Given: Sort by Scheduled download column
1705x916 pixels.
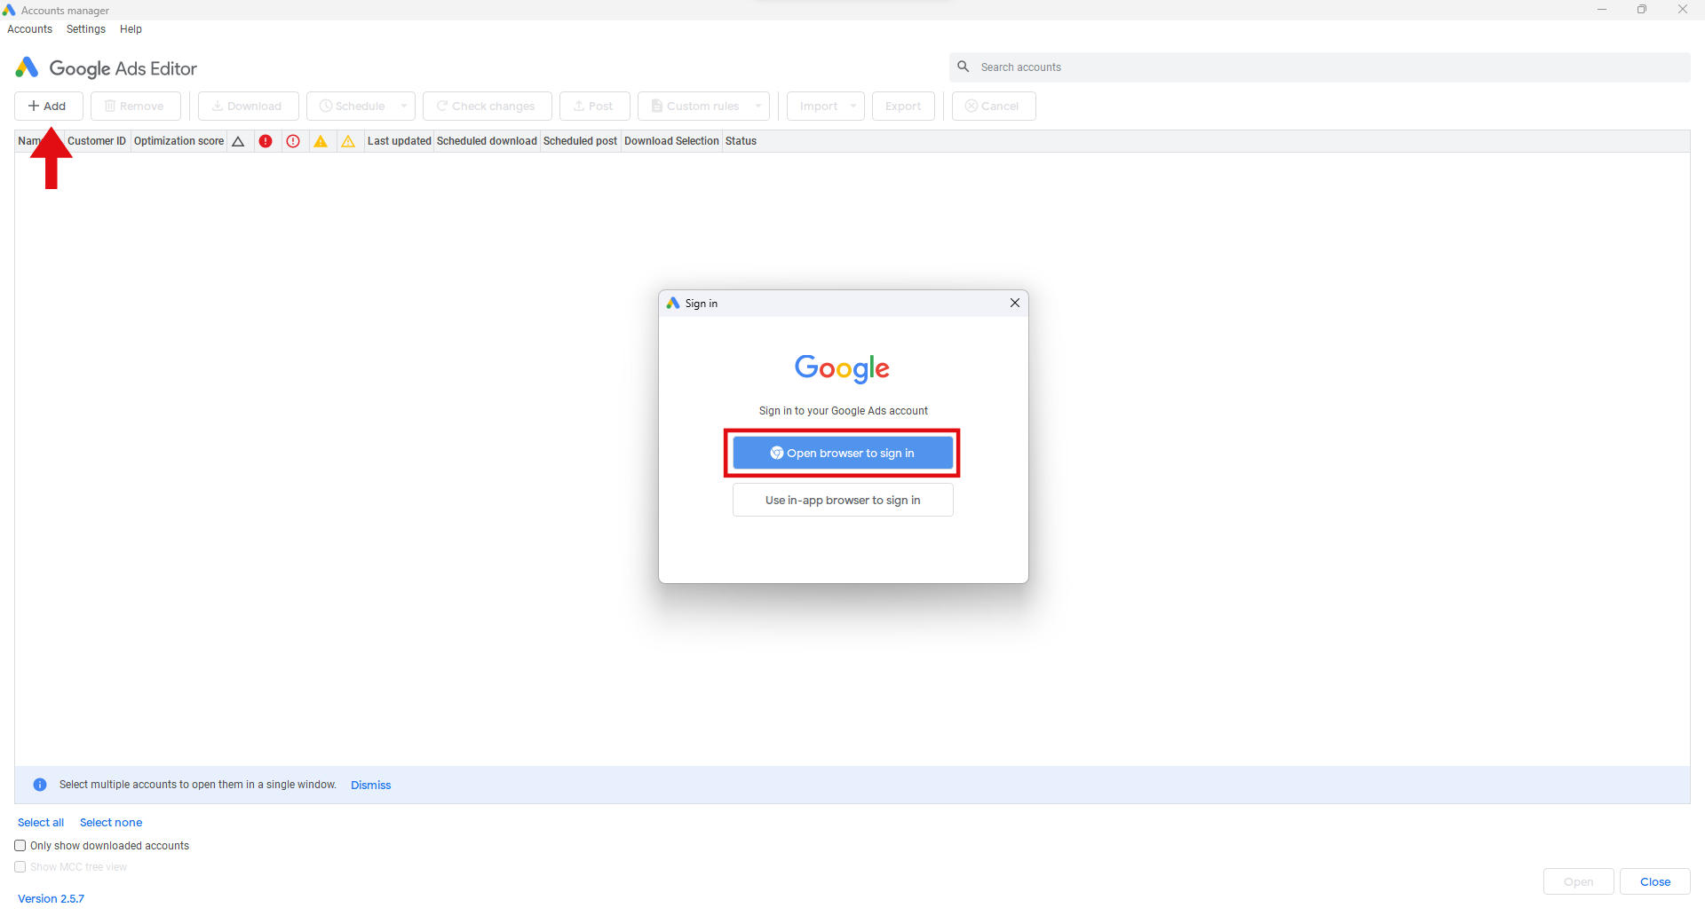Looking at the screenshot, I should 487,141.
